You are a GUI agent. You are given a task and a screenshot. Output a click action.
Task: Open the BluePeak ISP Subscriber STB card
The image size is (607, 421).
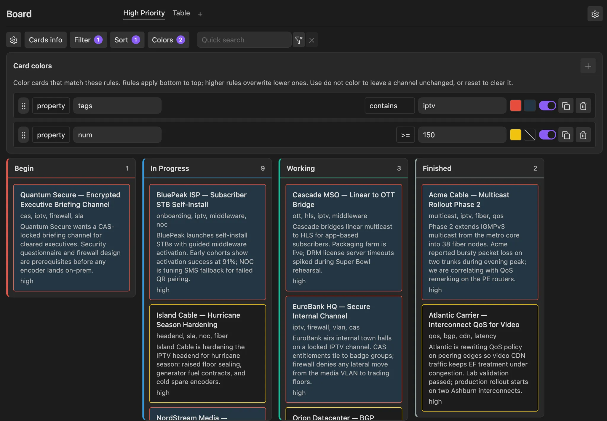coord(207,242)
